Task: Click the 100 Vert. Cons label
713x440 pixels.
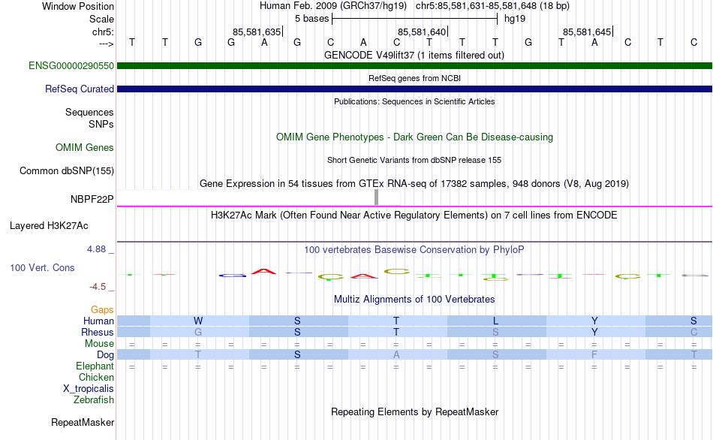Action: click(42, 267)
